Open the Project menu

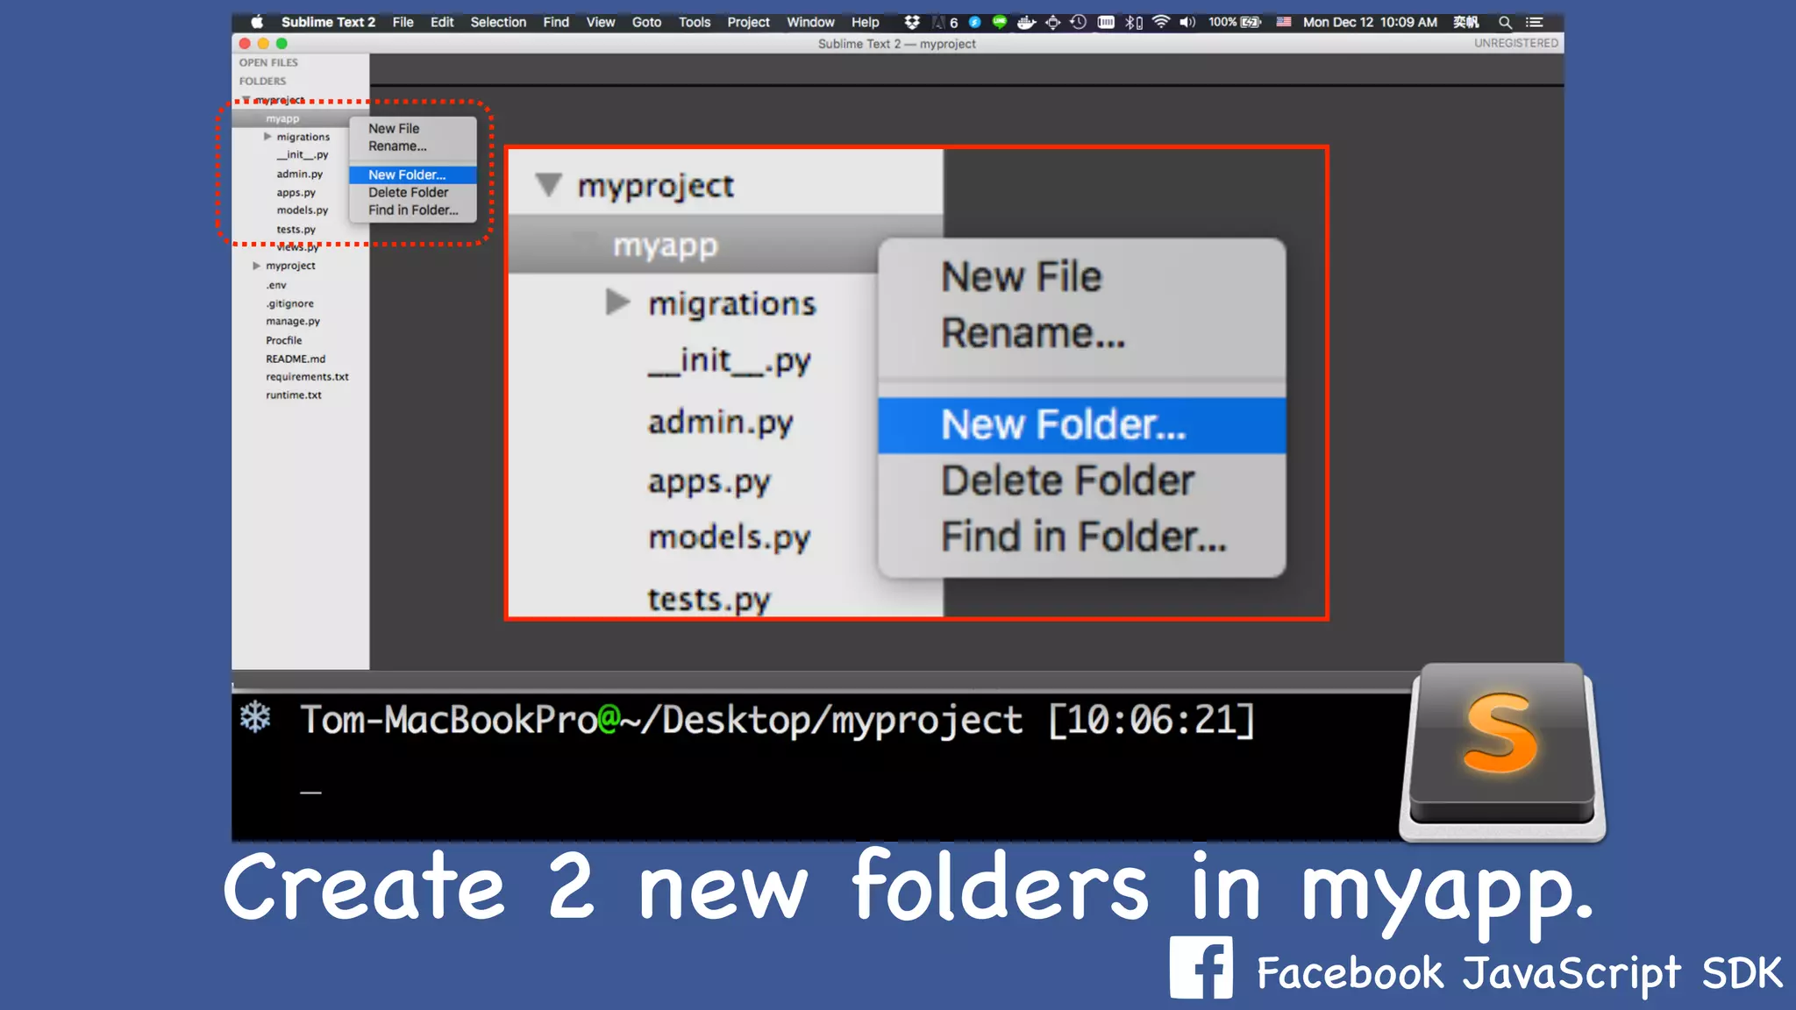click(x=748, y=22)
